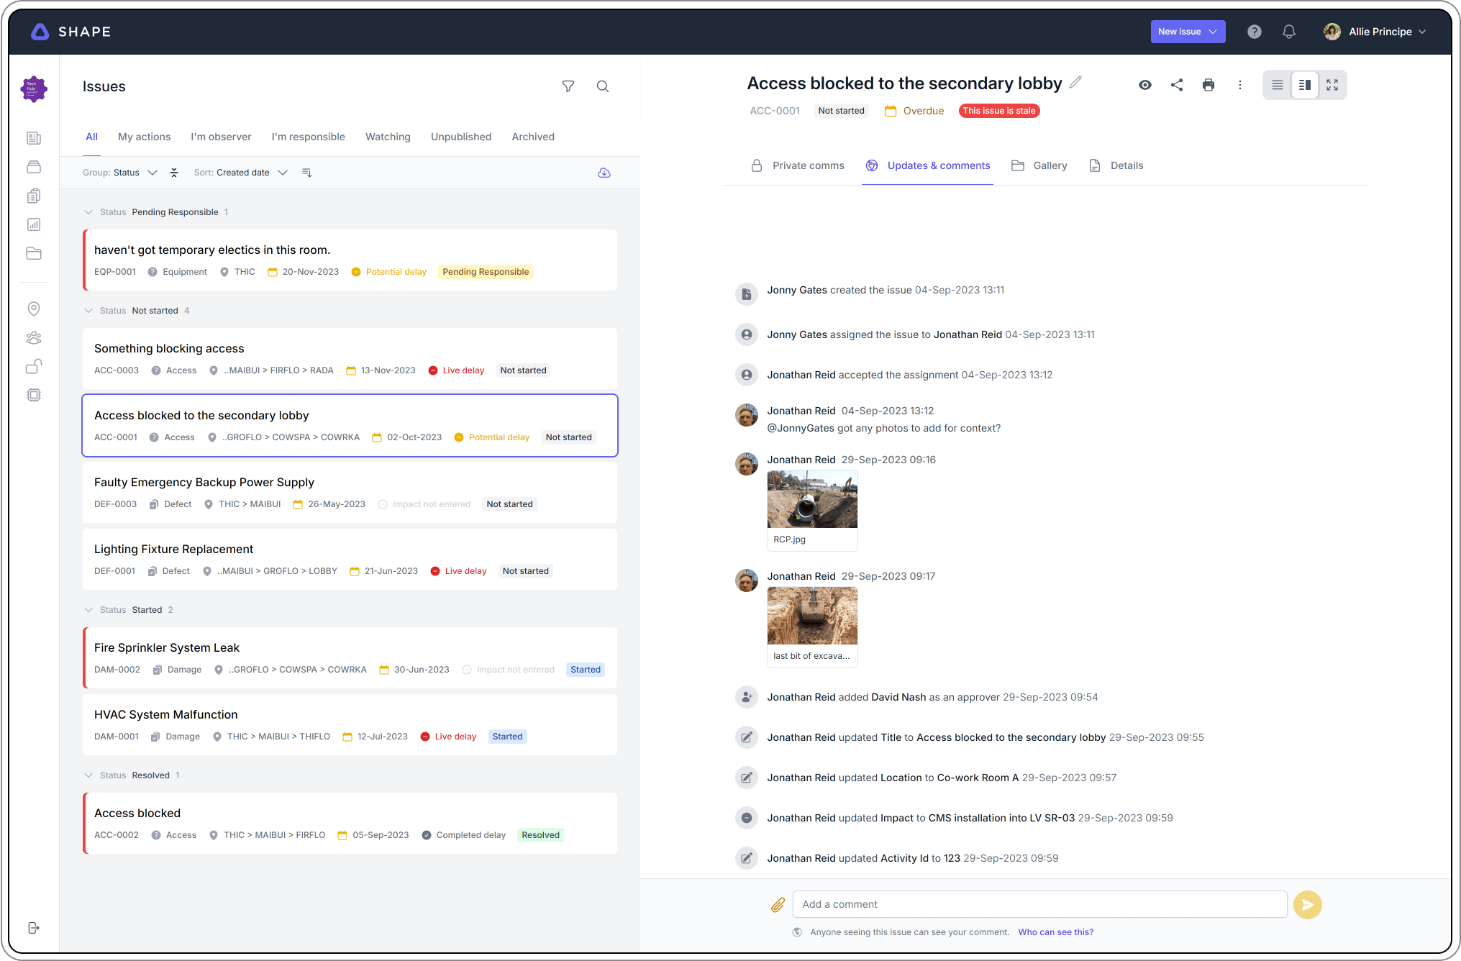Open the 'Who can see this?' link
The height and width of the screenshot is (961, 1461).
[1055, 932]
